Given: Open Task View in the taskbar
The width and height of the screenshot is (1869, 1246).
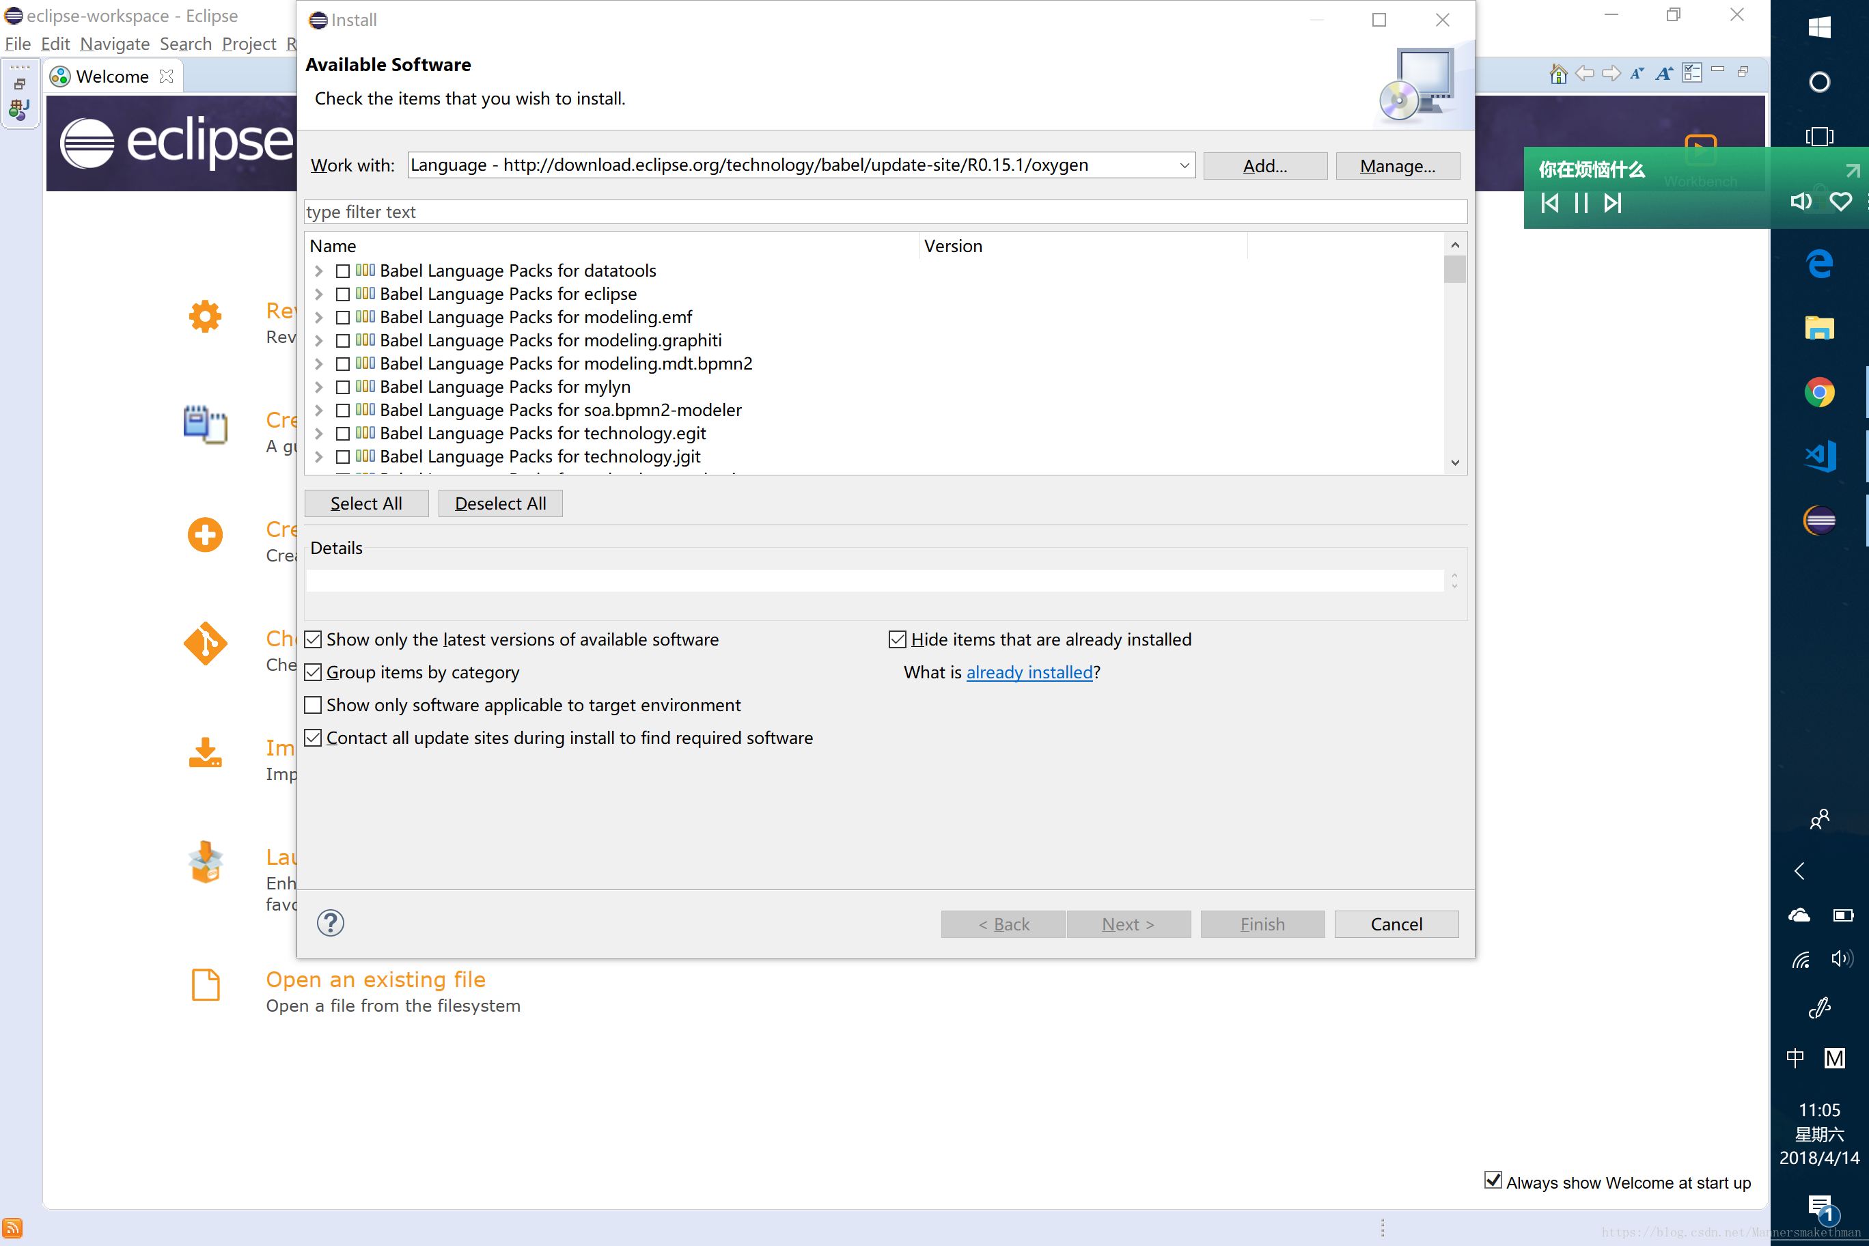Looking at the screenshot, I should pos(1819,136).
